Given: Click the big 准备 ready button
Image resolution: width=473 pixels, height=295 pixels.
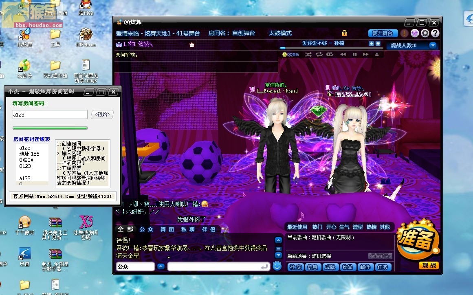Looking at the screenshot, I should pos(417,239).
